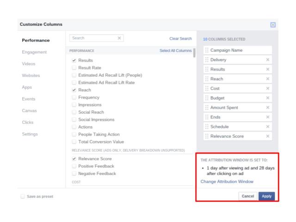This screenshot has height=222, width=296.
Task: Grab the Results drag handle
Action: [x=207, y=69]
